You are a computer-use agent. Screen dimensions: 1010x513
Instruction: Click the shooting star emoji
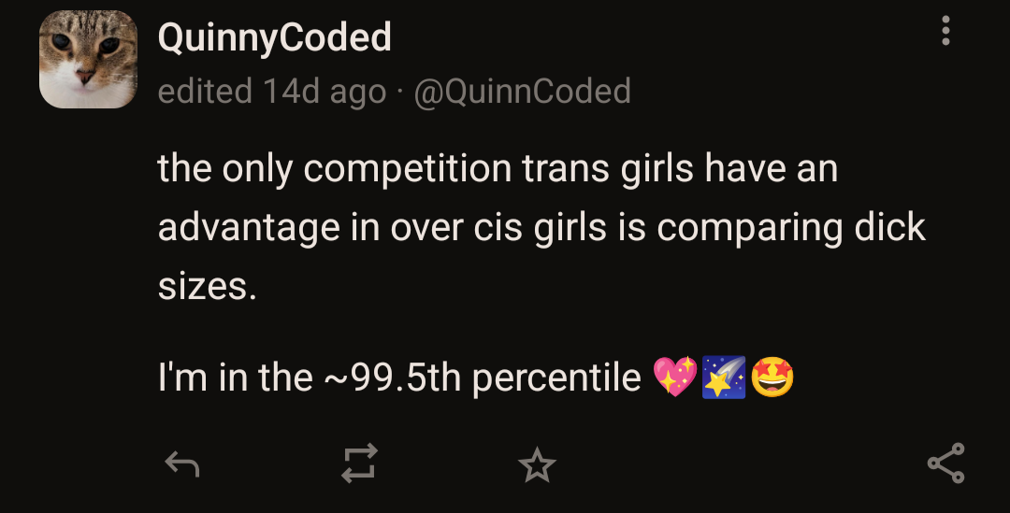coord(723,378)
